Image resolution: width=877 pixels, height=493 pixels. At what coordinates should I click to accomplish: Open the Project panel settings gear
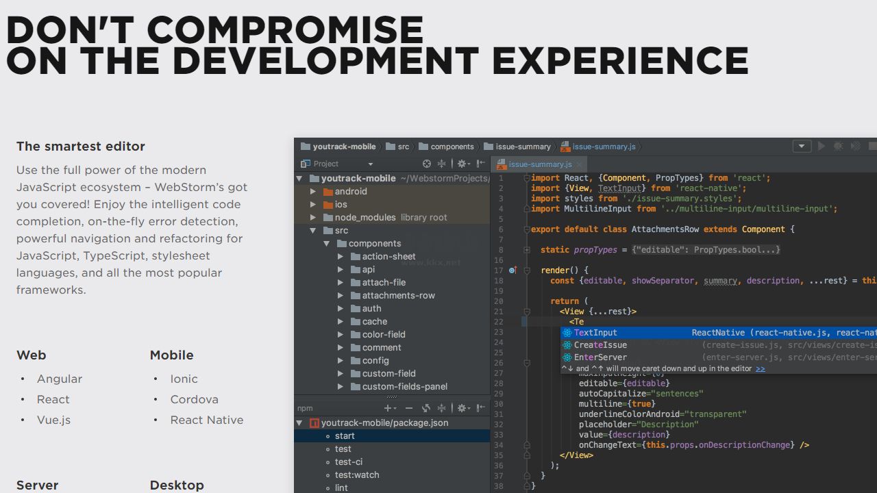pos(462,164)
